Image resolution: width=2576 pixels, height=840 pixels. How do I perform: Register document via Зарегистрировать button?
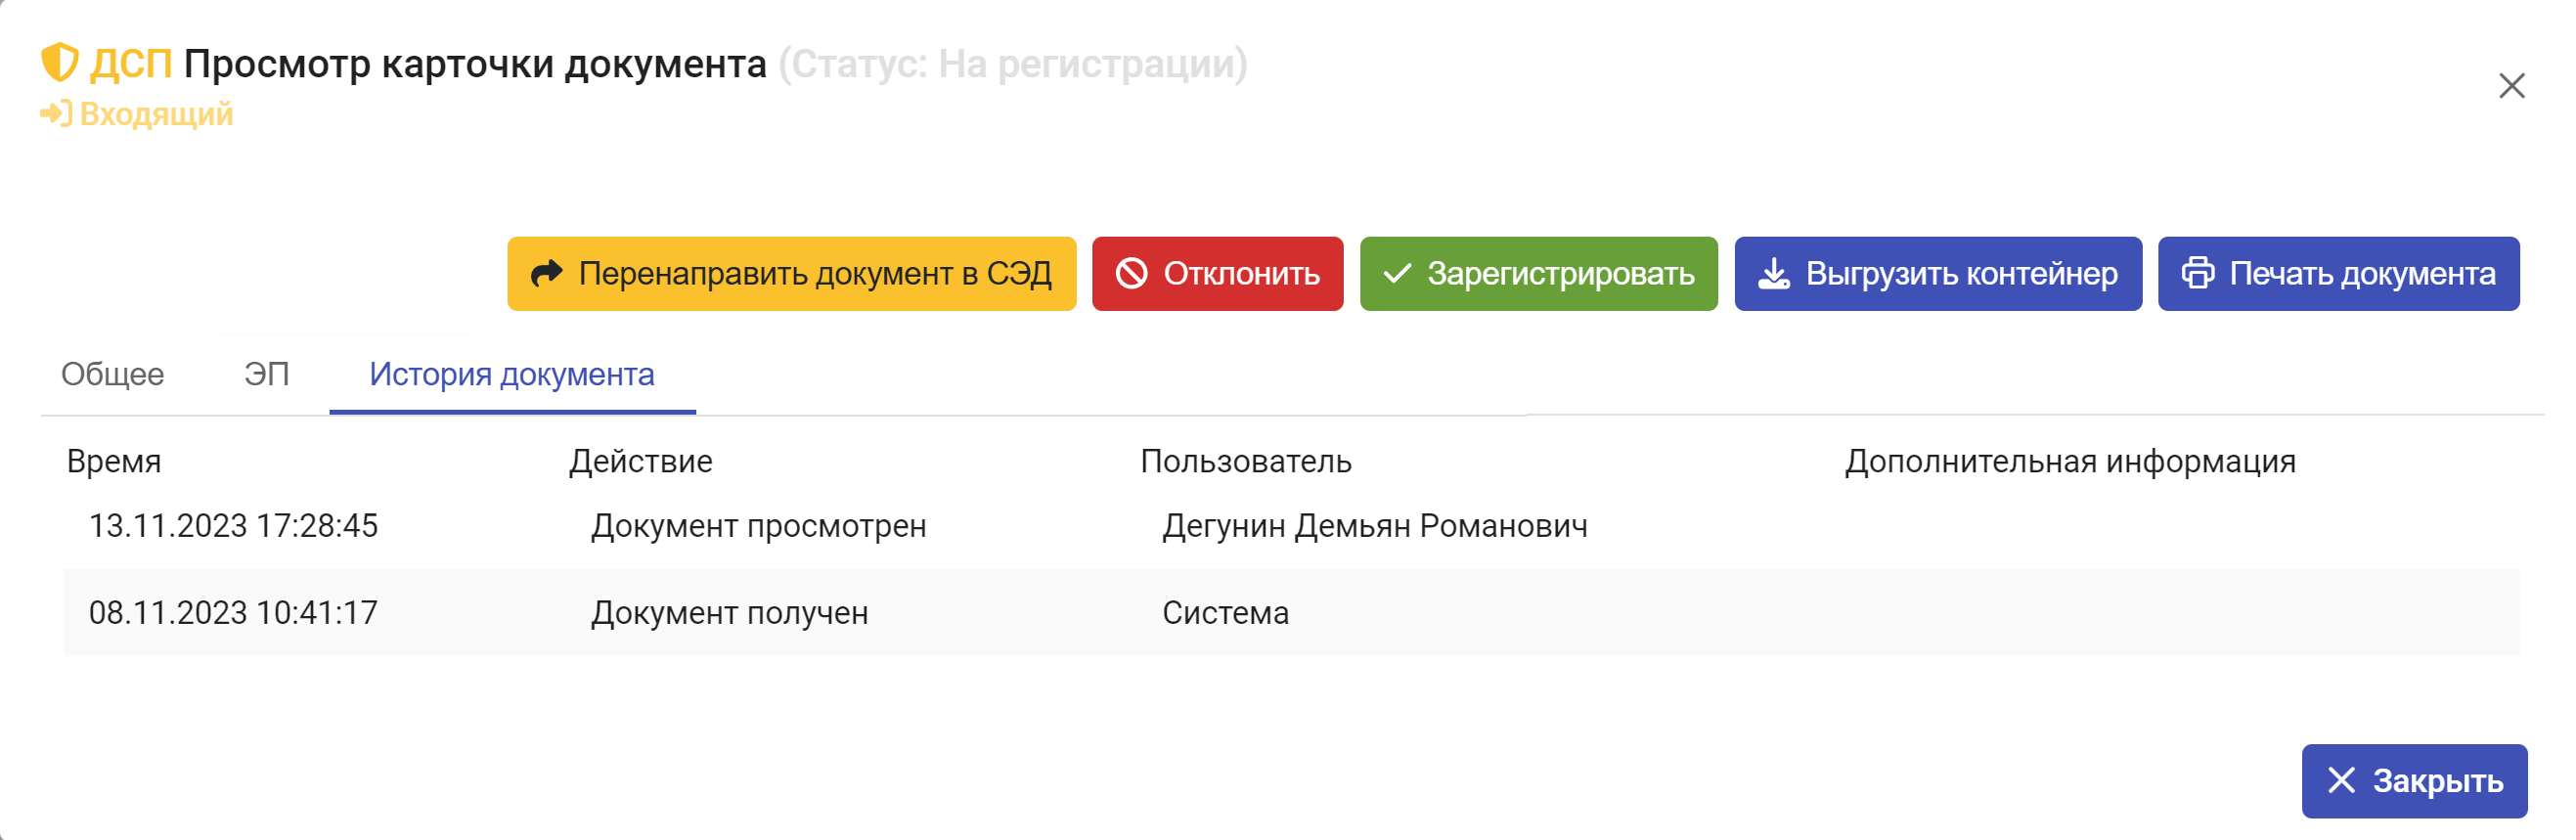pyautogui.click(x=1538, y=274)
